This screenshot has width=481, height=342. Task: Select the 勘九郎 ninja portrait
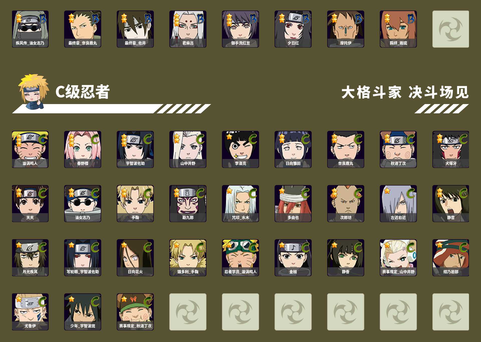pos(188,204)
